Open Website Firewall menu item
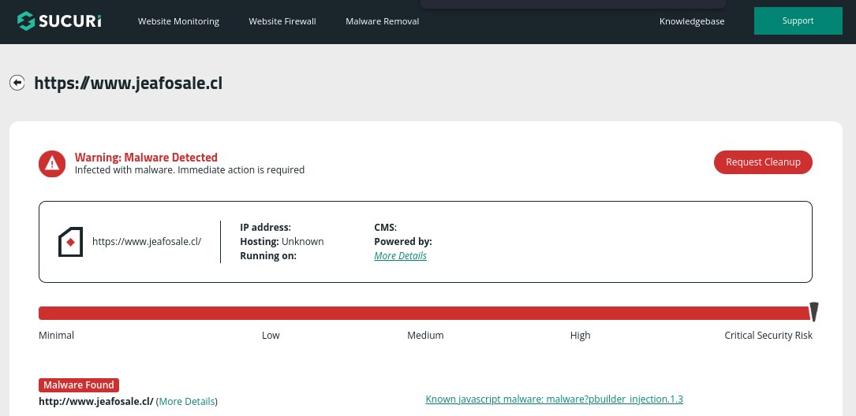The width and height of the screenshot is (856, 416). pos(282,21)
